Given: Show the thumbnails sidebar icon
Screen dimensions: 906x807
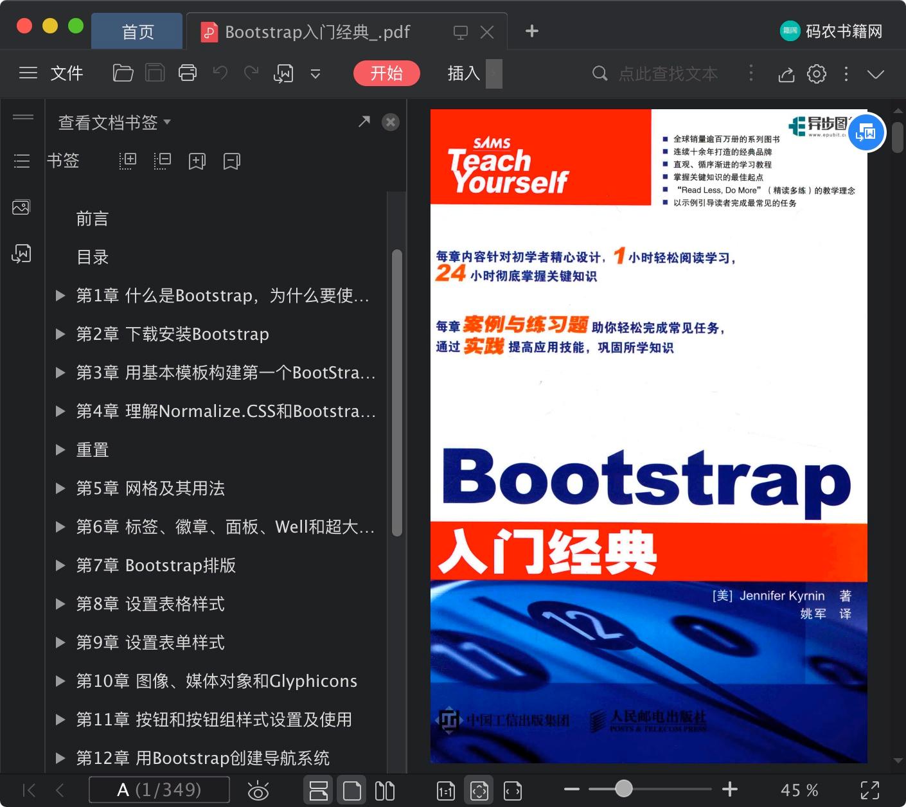Looking at the screenshot, I should pyautogui.click(x=21, y=207).
